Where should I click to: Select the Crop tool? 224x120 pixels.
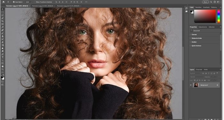click(3, 21)
